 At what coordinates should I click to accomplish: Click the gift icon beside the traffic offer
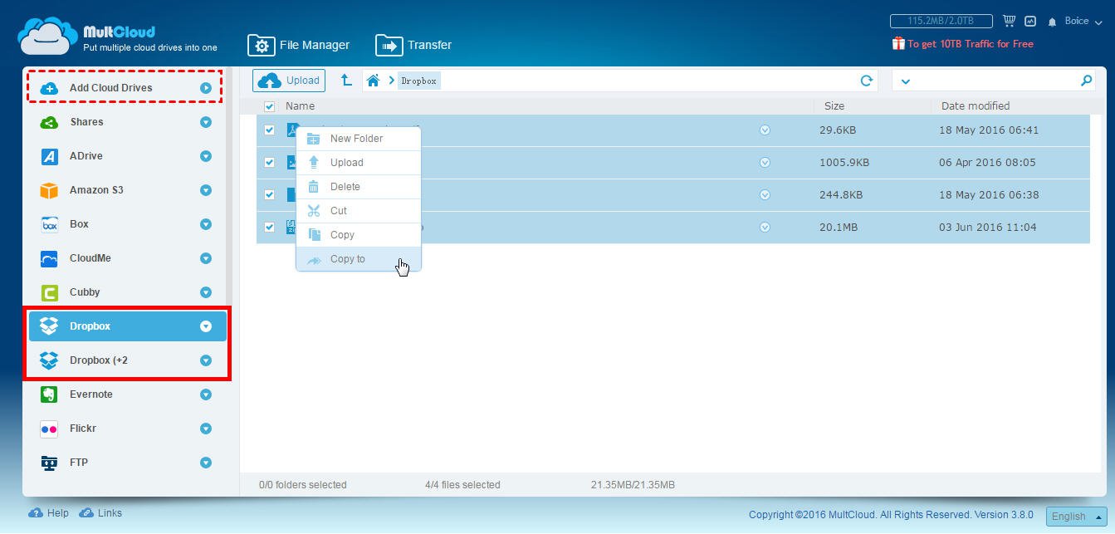coord(898,43)
